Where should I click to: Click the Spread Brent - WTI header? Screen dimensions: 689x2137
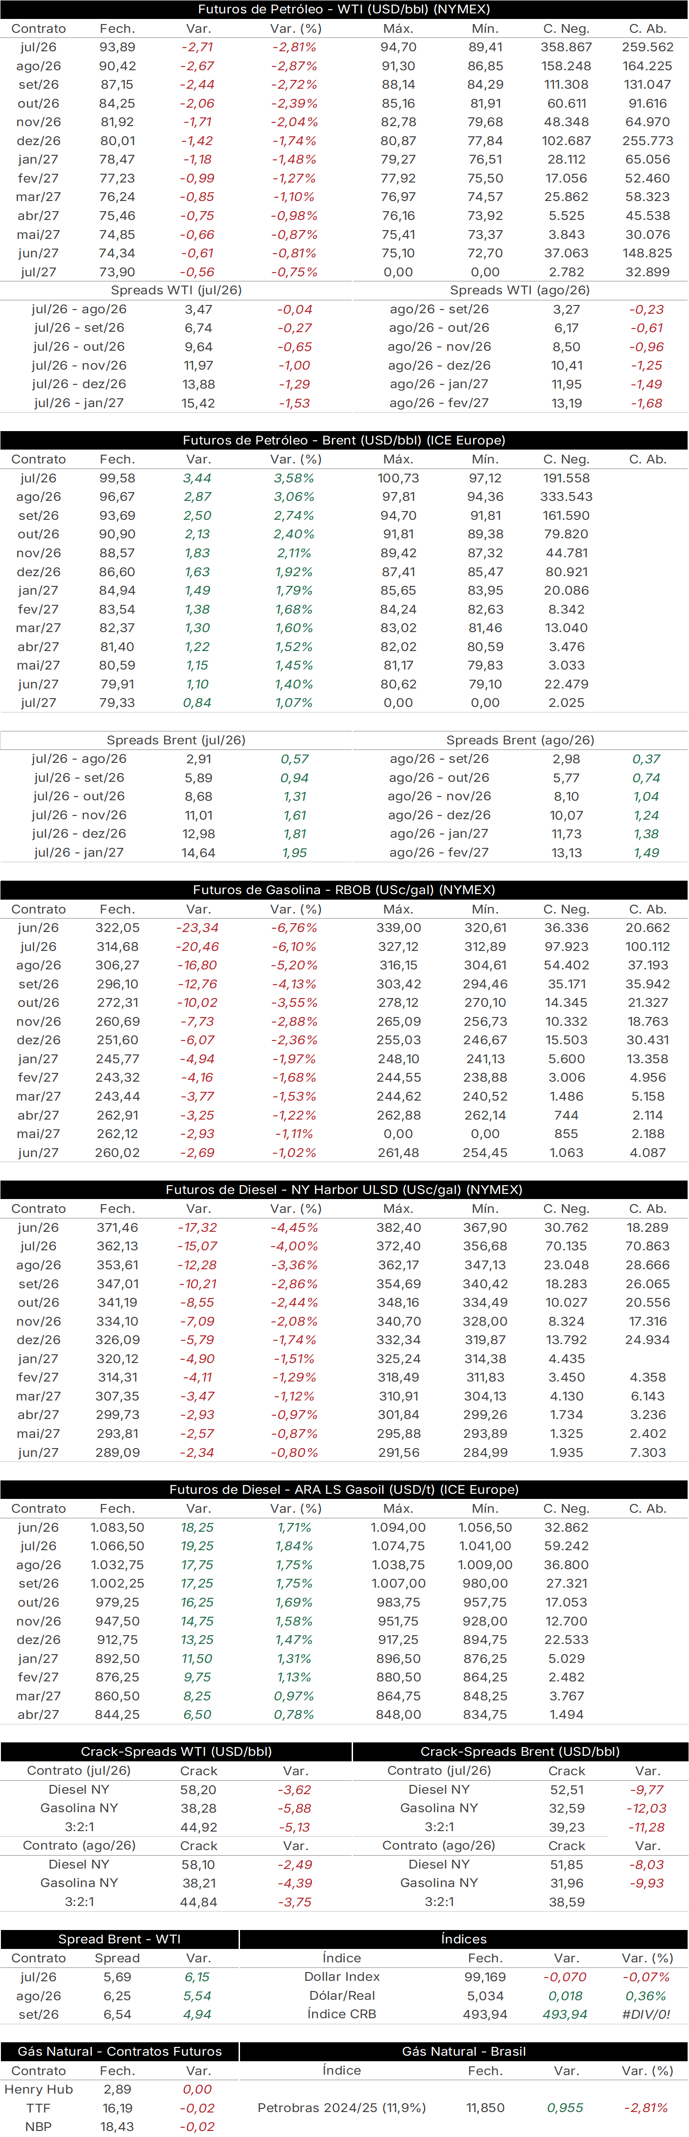(119, 1939)
